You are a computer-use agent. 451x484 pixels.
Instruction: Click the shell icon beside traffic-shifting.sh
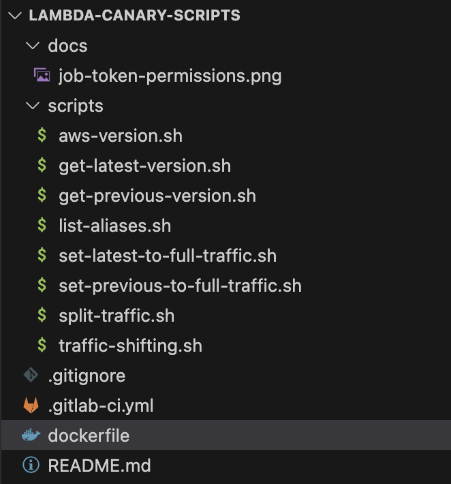point(42,345)
